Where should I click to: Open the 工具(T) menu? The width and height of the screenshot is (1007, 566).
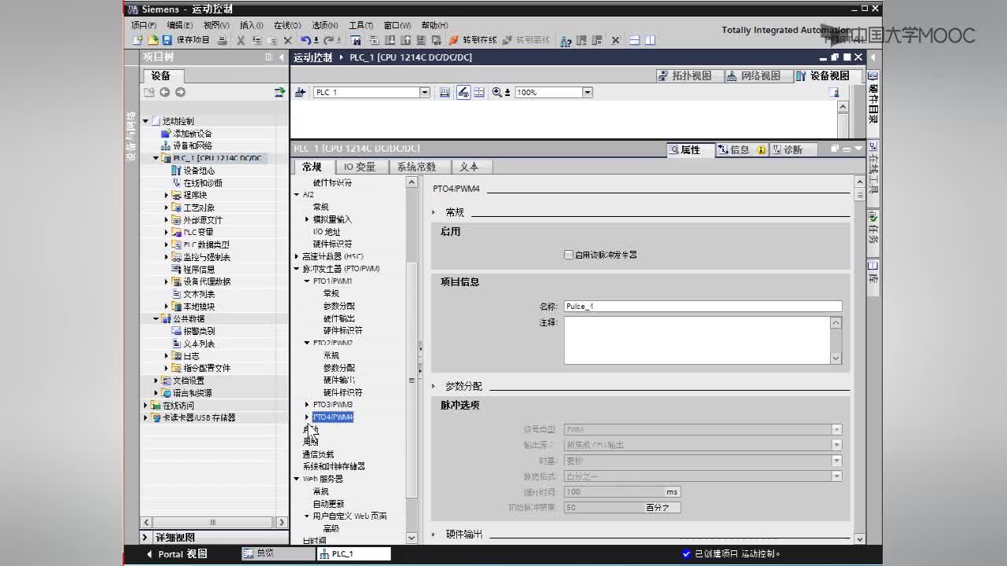[x=361, y=25]
